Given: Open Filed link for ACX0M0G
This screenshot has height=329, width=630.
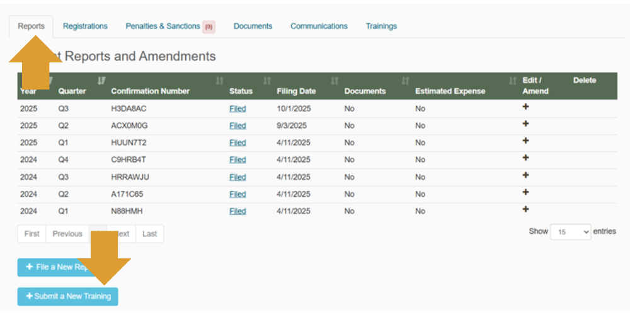Looking at the screenshot, I should tap(238, 125).
